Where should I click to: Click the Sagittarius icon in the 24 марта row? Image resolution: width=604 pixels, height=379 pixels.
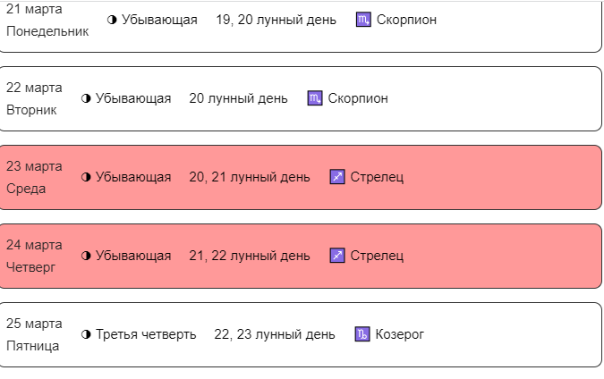click(x=337, y=256)
